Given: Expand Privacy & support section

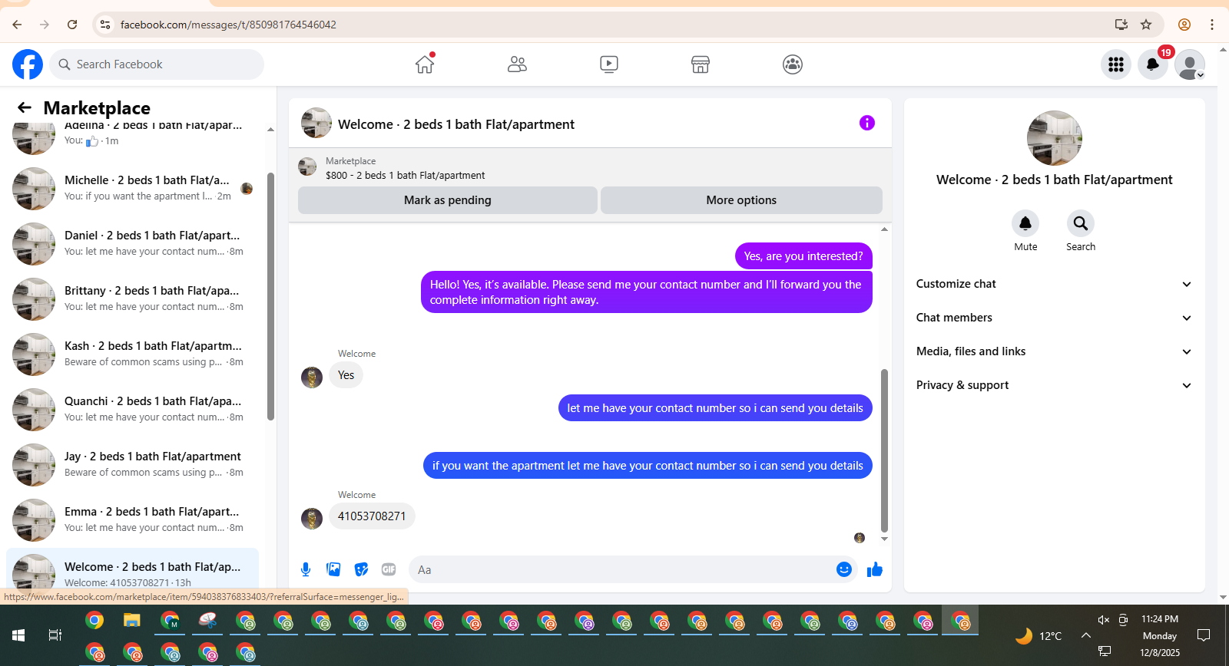Looking at the screenshot, I should [x=1054, y=385].
